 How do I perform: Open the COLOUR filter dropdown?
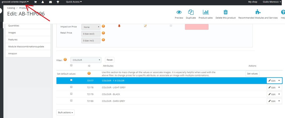[86, 60]
